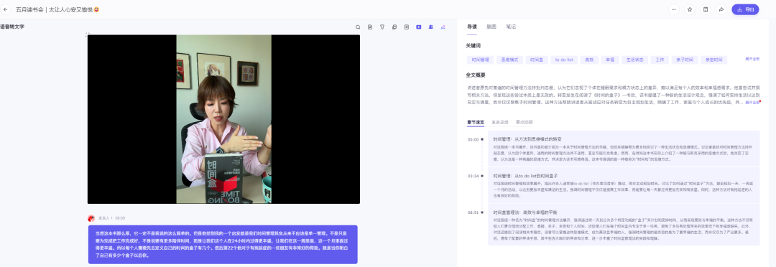Screen dimensions: 776x267
Task: Switch to the 导读 tab
Action: click(471, 27)
